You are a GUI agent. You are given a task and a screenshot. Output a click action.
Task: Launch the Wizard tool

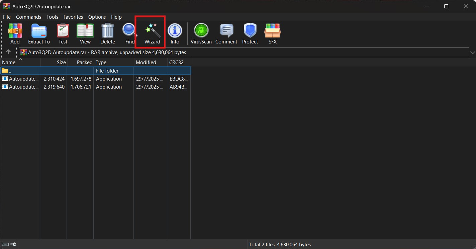[x=152, y=34]
